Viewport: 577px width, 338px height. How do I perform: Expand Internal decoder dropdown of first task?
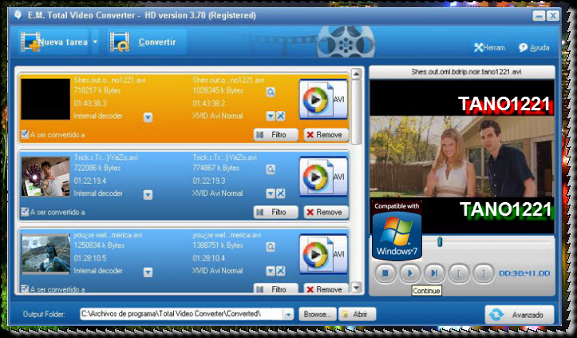[x=148, y=117]
